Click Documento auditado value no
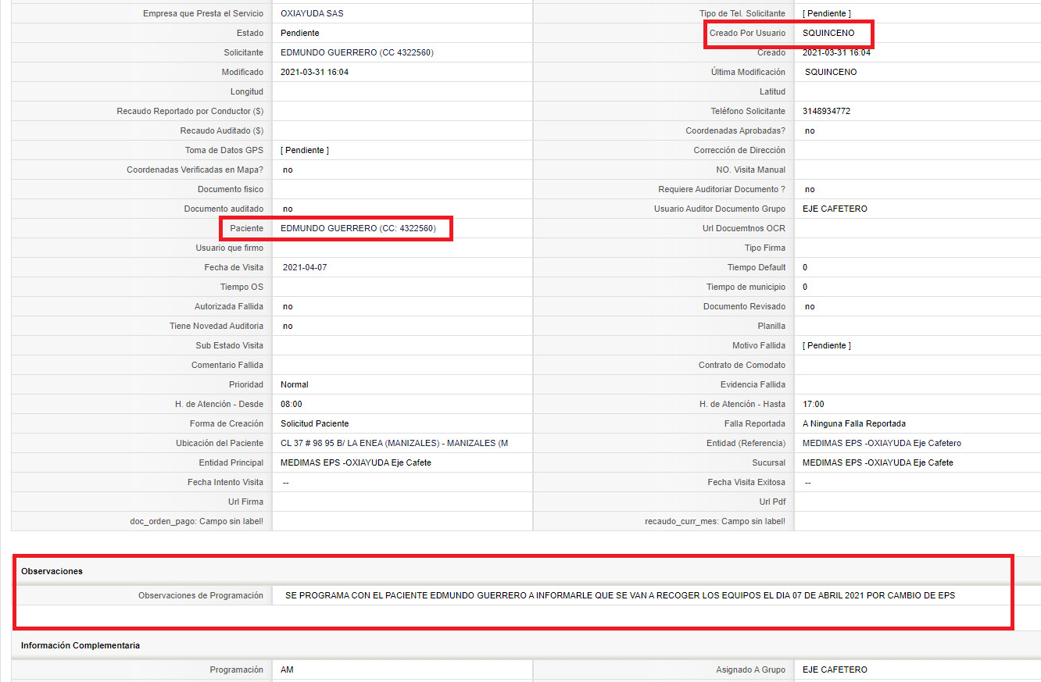1041x682 pixels. coord(288,209)
